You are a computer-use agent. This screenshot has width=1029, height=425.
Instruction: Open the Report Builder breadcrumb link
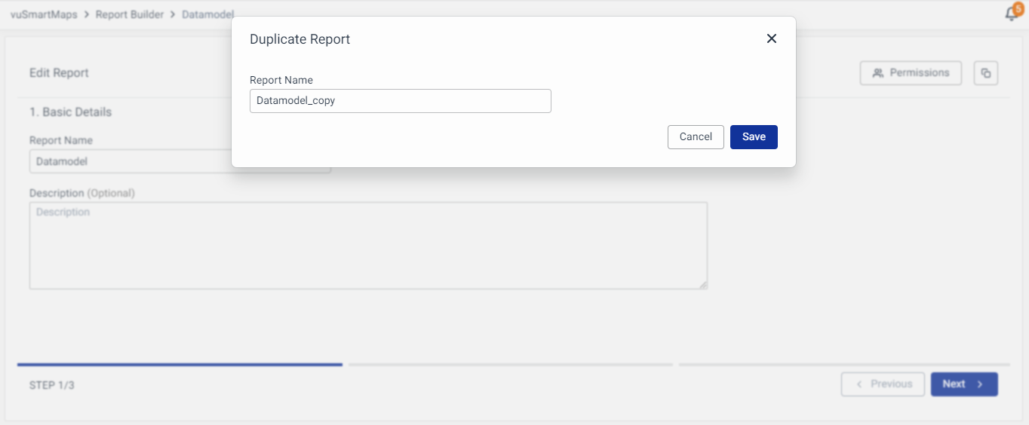tap(129, 14)
